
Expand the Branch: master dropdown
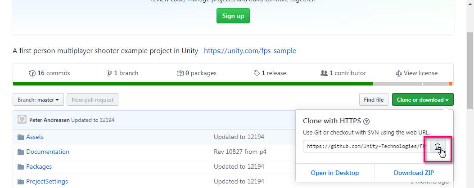click(38, 100)
